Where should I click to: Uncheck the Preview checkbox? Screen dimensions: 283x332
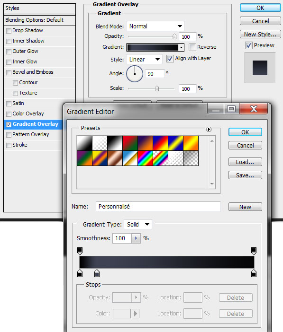(x=249, y=45)
